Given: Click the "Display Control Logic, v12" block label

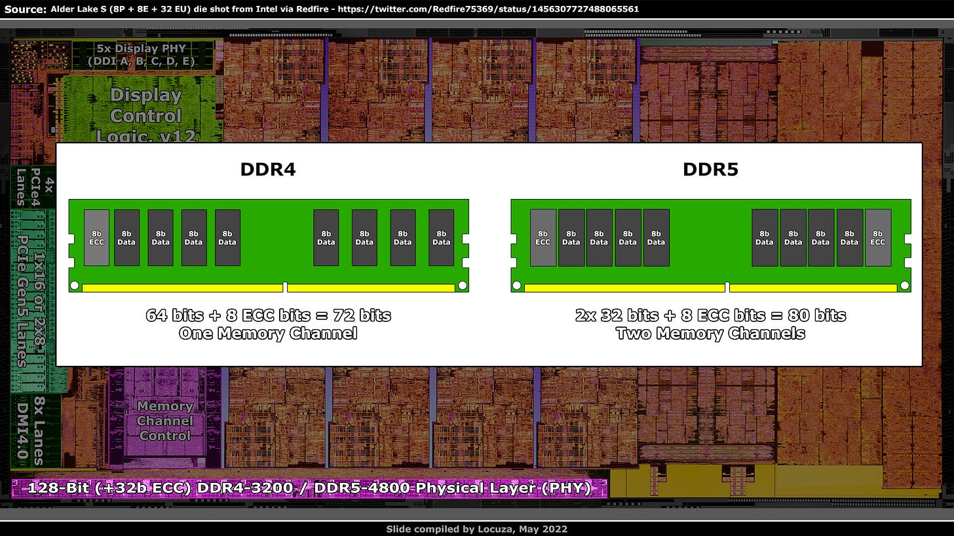Looking at the screenshot, I should (145, 115).
